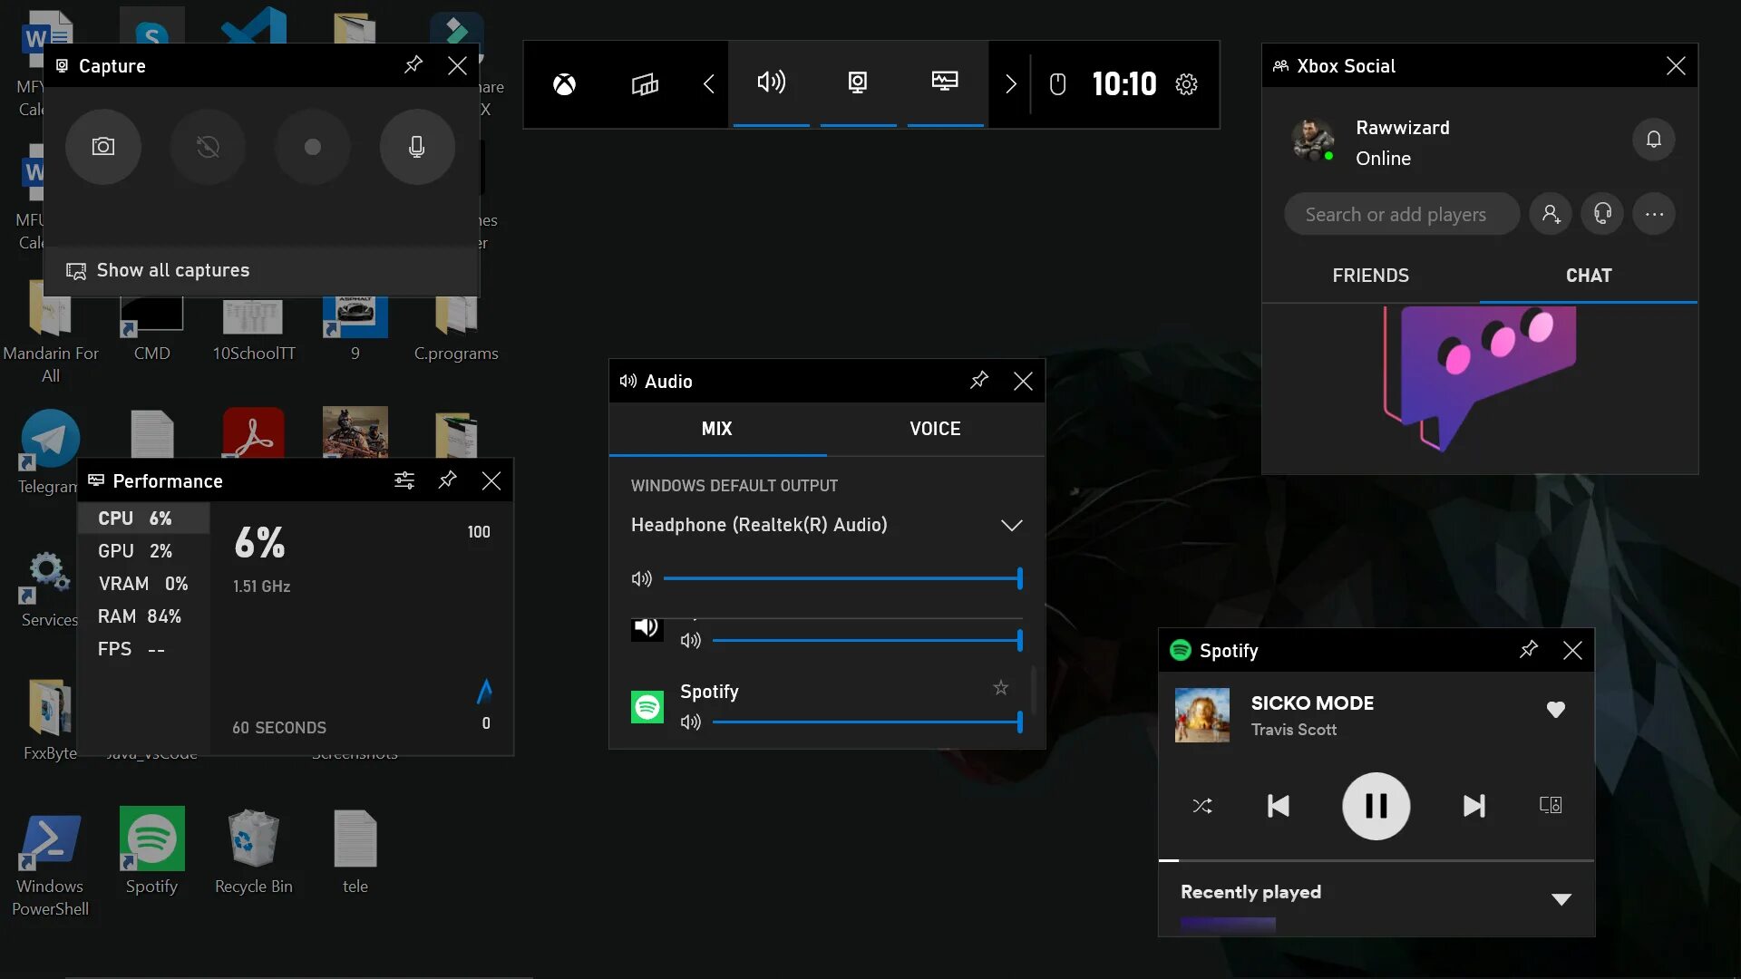The height and width of the screenshot is (979, 1741).
Task: Click the Xbox Social headset icon
Action: point(1602,213)
